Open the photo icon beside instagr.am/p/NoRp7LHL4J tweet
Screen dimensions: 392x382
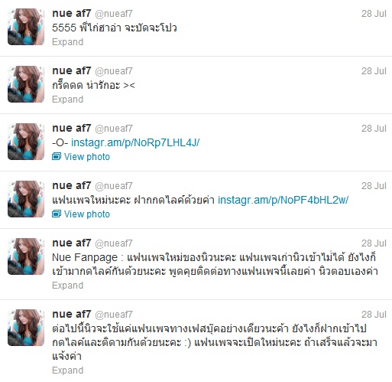coord(57,156)
